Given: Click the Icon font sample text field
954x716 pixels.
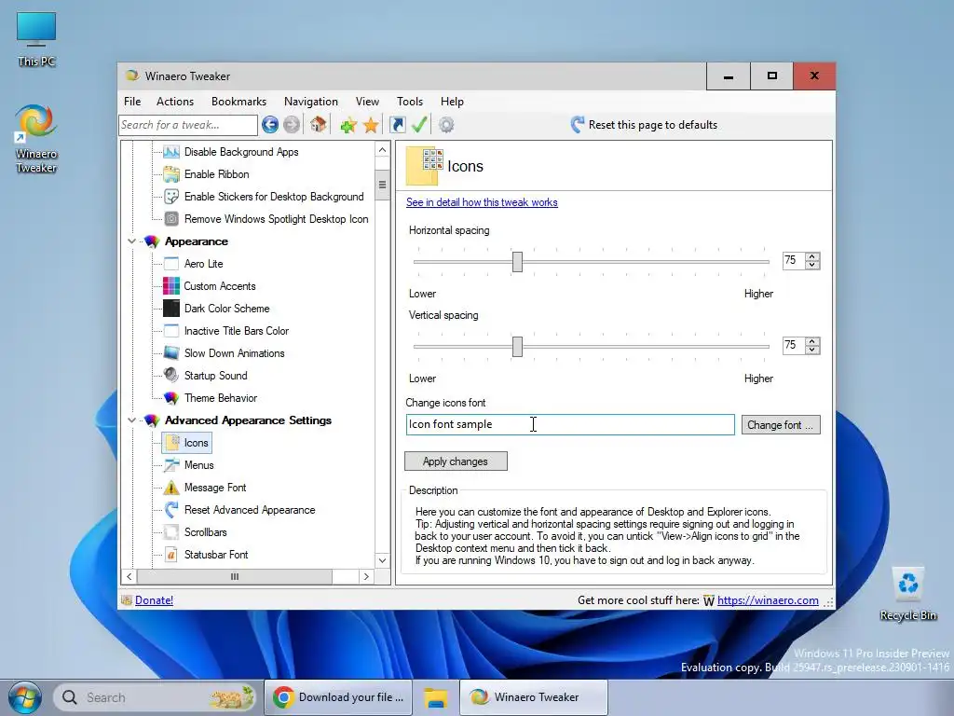Looking at the screenshot, I should click(x=570, y=424).
